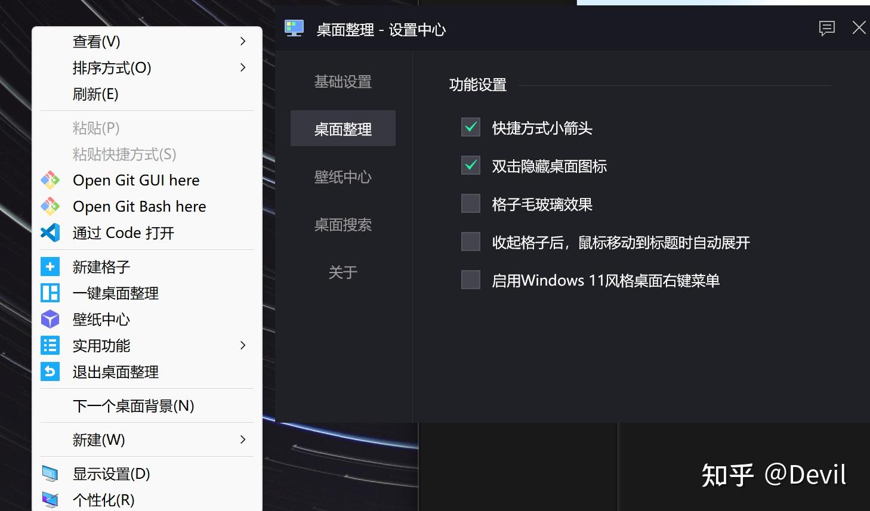870x511 pixels.
Task: Click the feedback chat icon in title bar
Action: [x=827, y=28]
